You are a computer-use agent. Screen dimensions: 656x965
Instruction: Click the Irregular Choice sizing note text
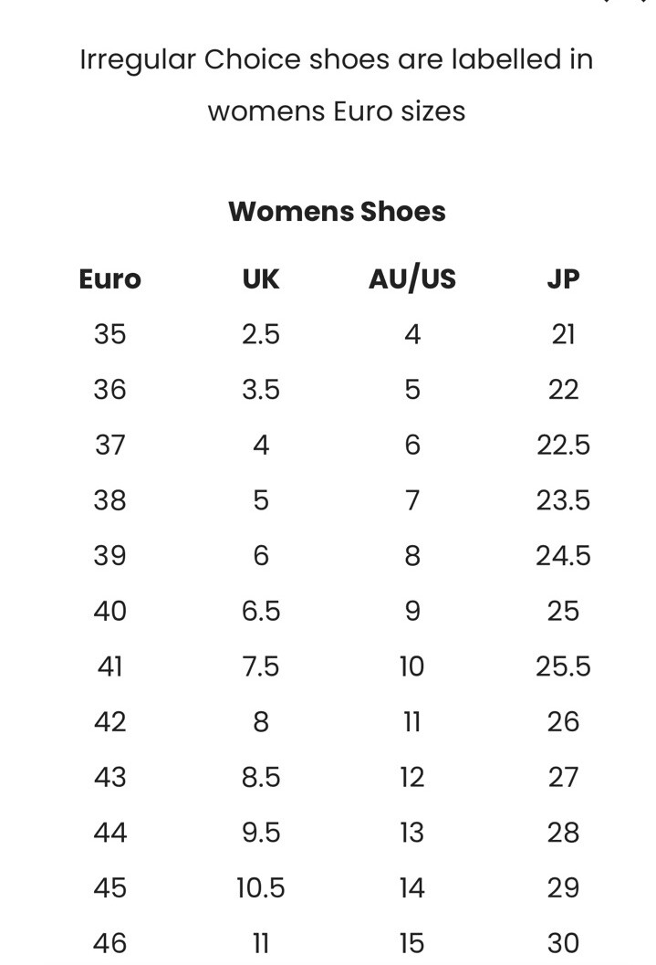337,86
